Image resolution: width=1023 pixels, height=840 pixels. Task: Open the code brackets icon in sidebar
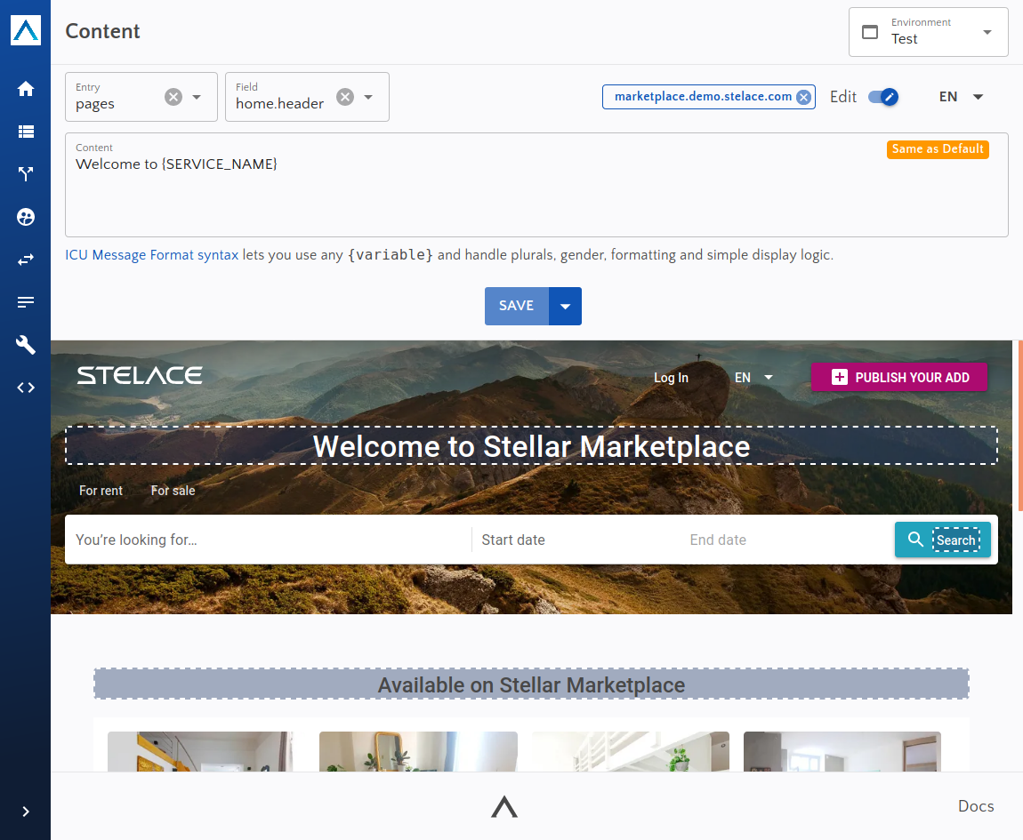coord(26,388)
